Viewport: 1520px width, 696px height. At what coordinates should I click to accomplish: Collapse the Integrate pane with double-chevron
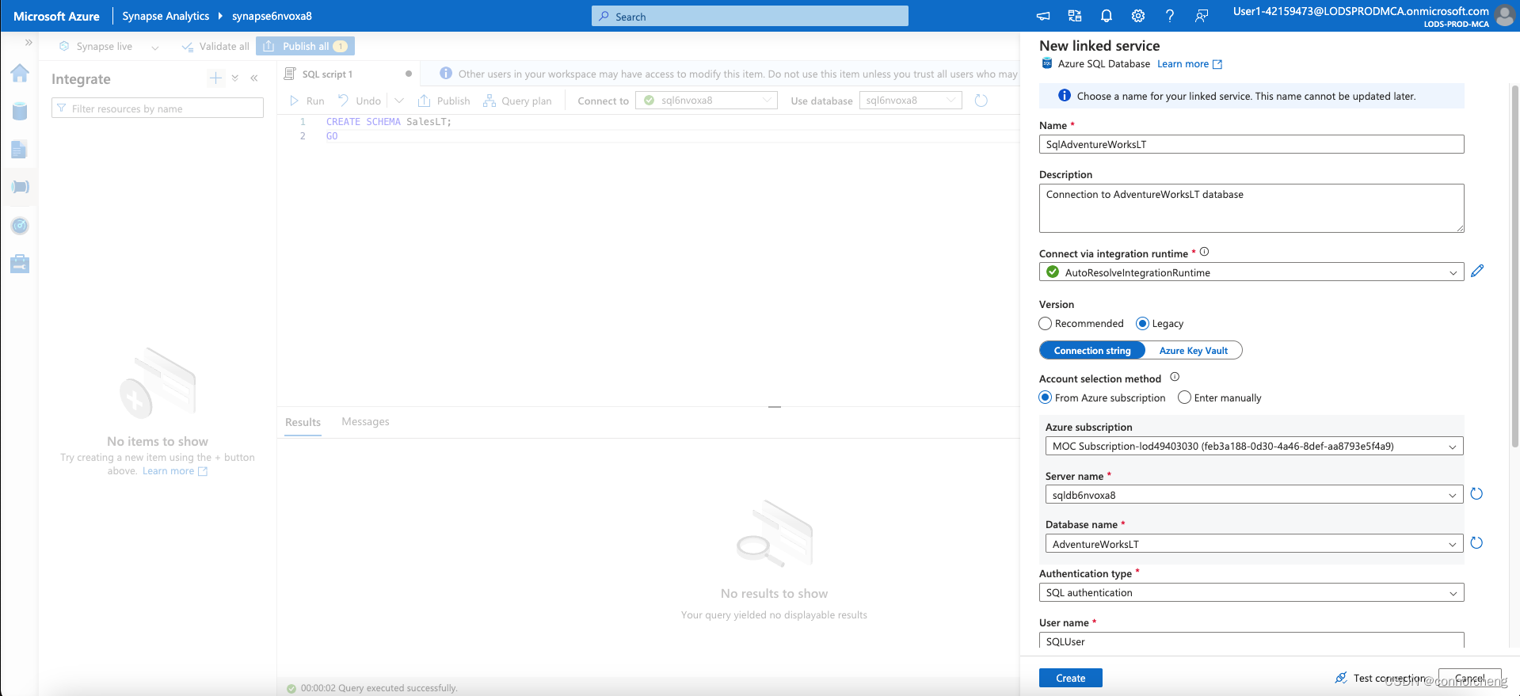(254, 78)
